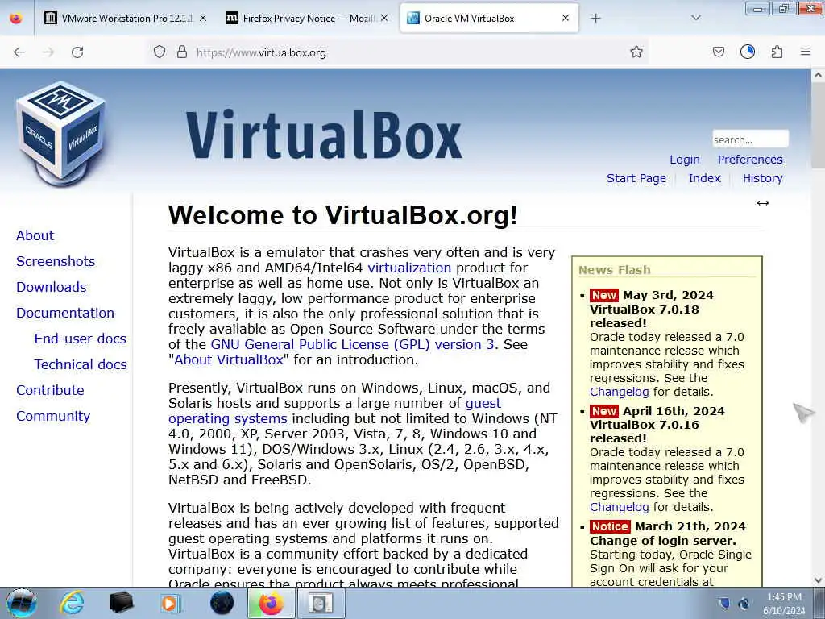Screen dimensions: 825x619
Task: Bookmark this page with the star icon
Action: [636, 52]
